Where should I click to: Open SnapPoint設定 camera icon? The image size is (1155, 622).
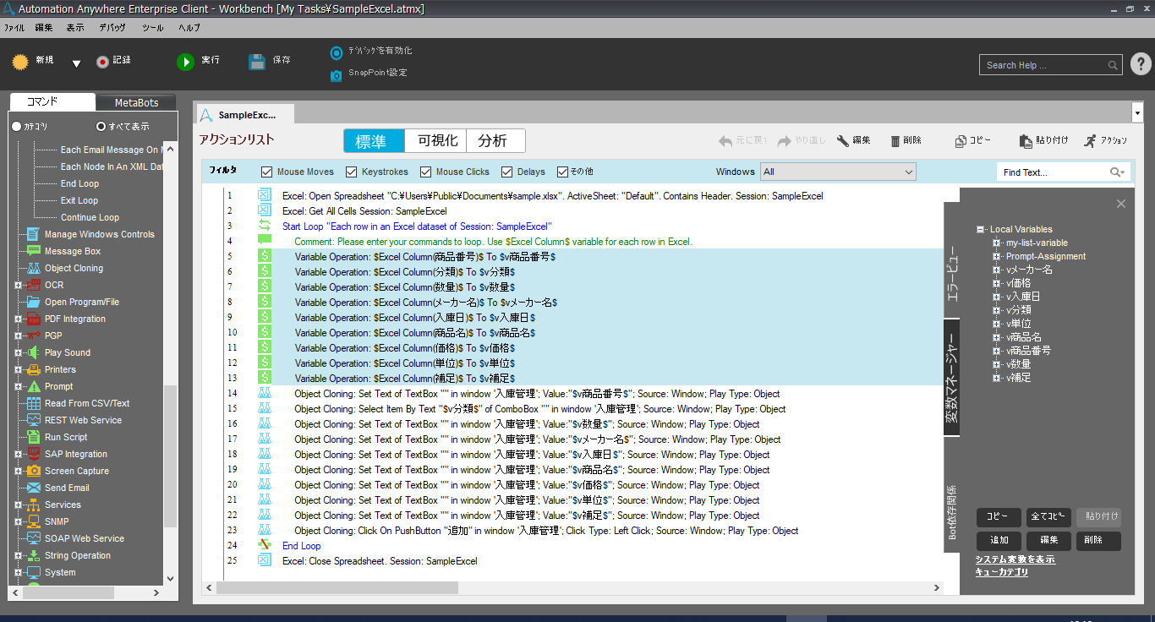pos(336,74)
